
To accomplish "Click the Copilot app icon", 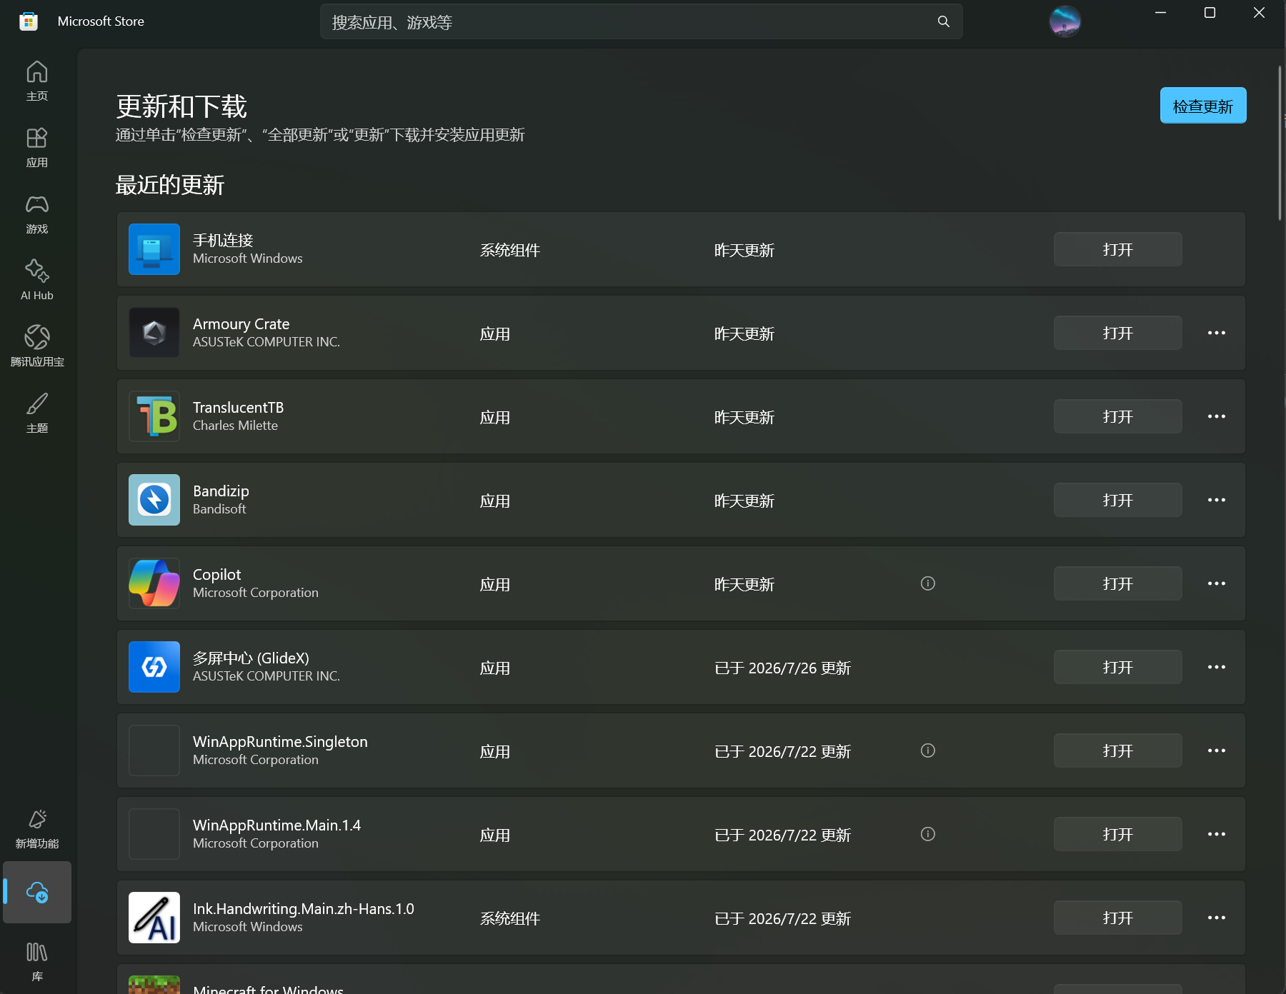I will pos(154,583).
